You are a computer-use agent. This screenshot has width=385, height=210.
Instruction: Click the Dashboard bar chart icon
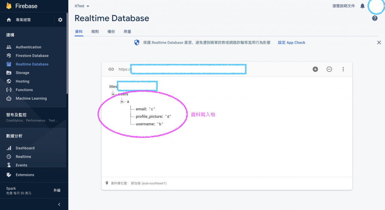click(9, 148)
